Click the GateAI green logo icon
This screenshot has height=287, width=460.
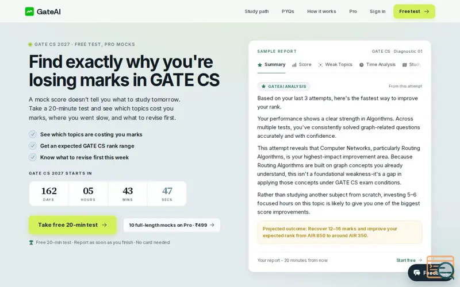[x=29, y=11]
